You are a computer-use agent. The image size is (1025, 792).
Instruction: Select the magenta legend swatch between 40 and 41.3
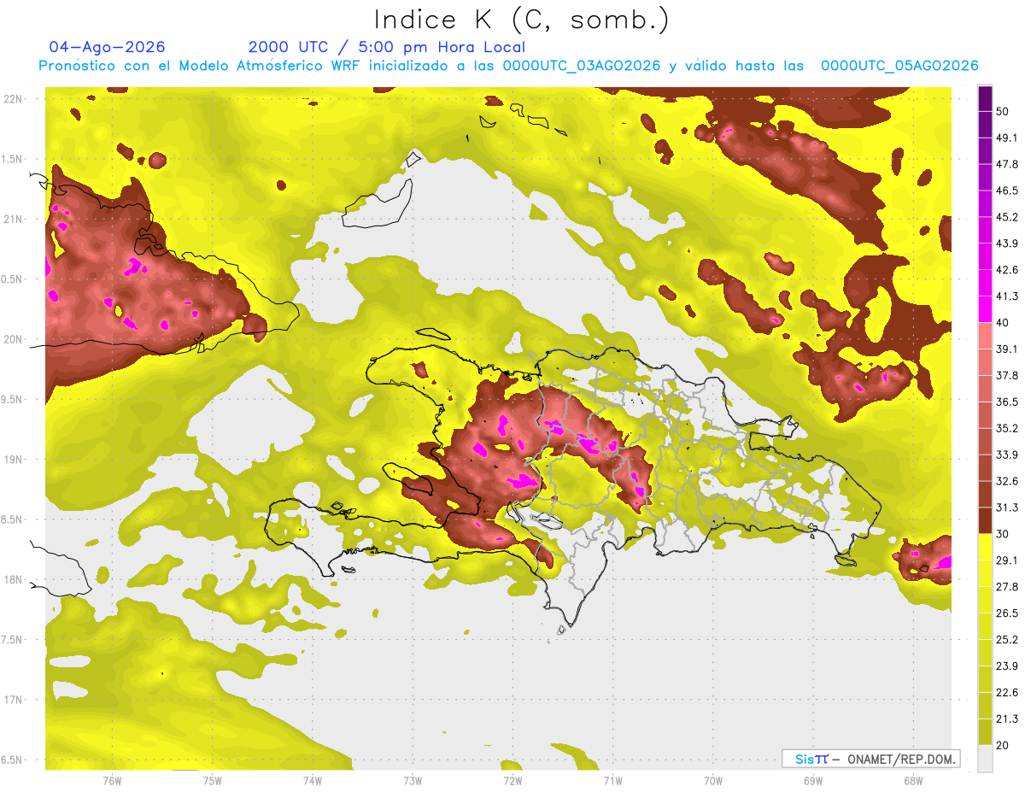(985, 309)
